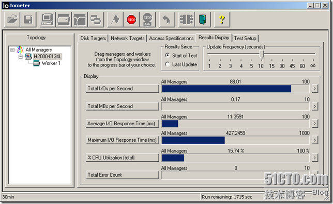Open Test Setup tab

point(245,38)
